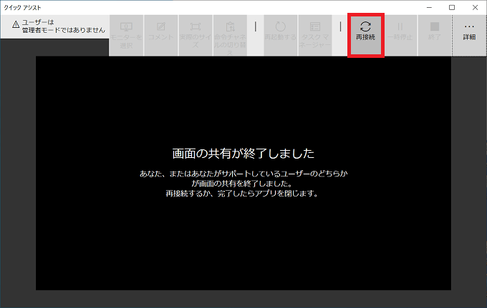Open タスク マネージャー from toolbar
Screen dimensions: 487x308
315,35
